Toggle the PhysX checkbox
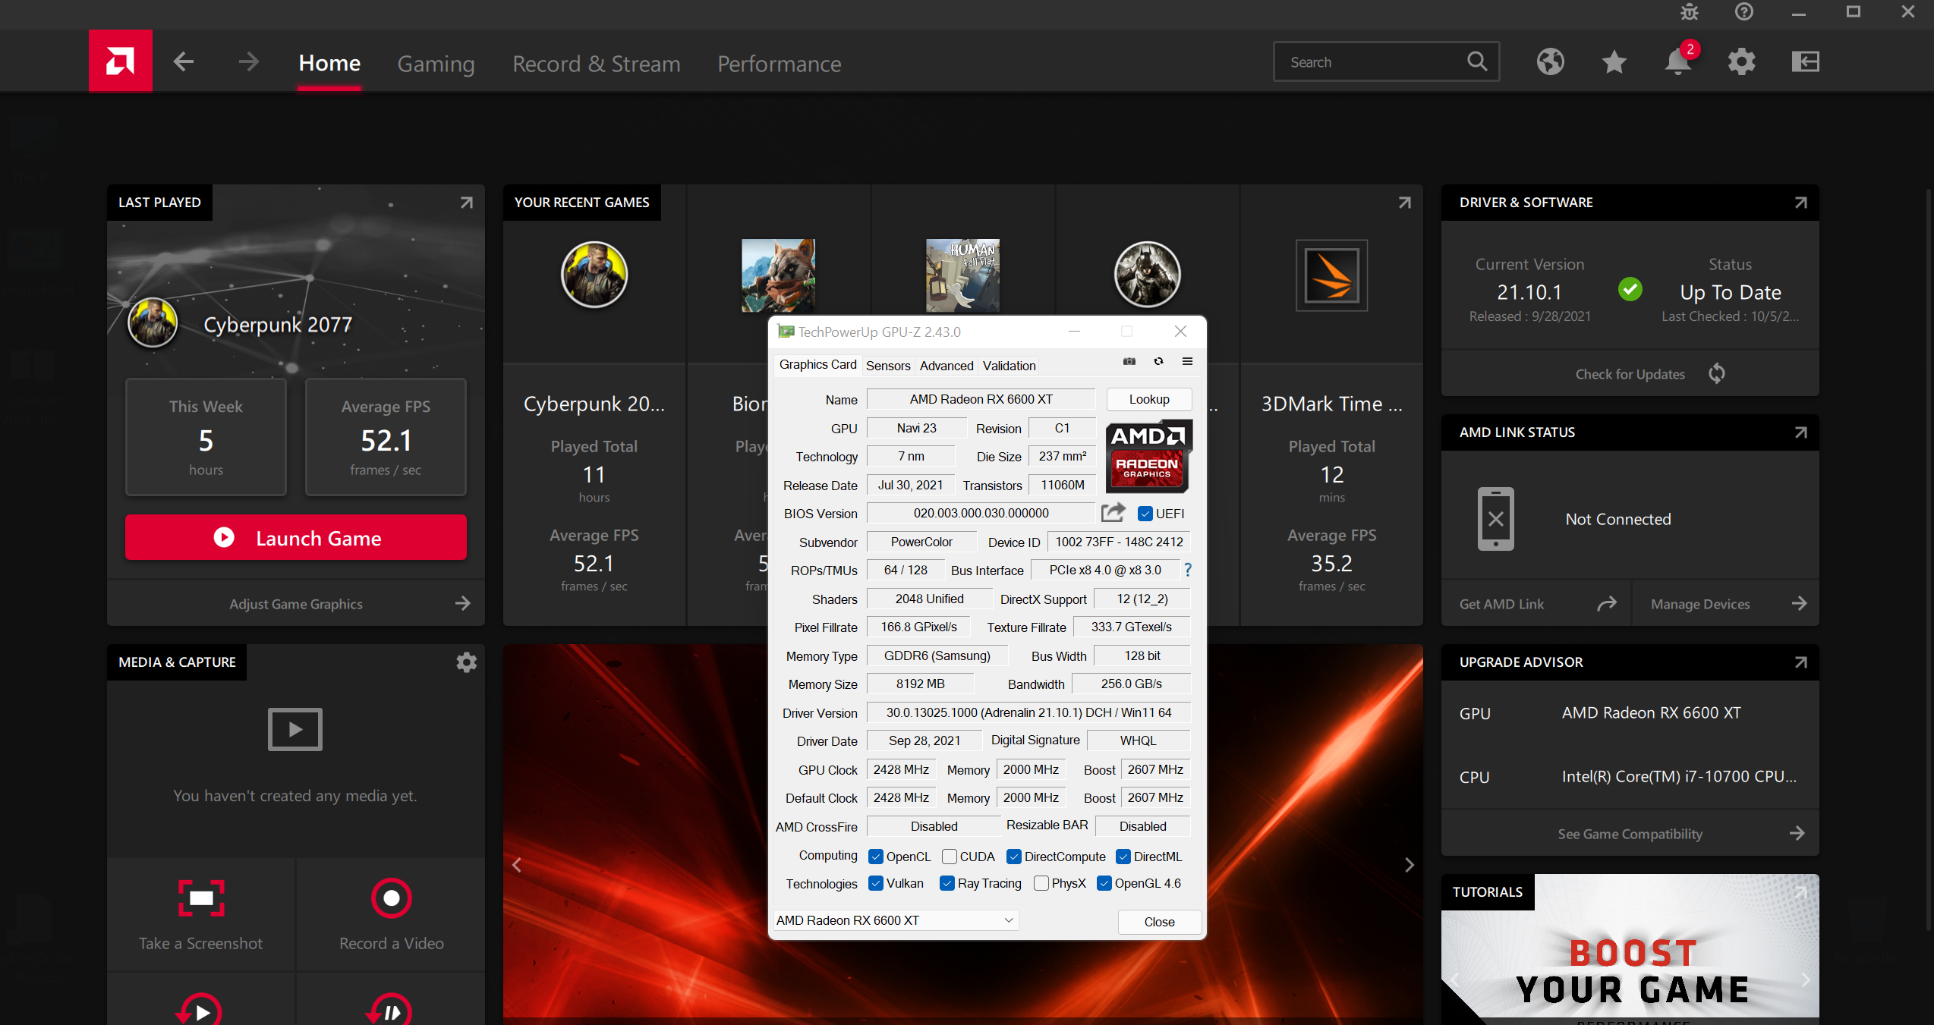Viewport: 1934px width, 1025px height. click(1041, 883)
